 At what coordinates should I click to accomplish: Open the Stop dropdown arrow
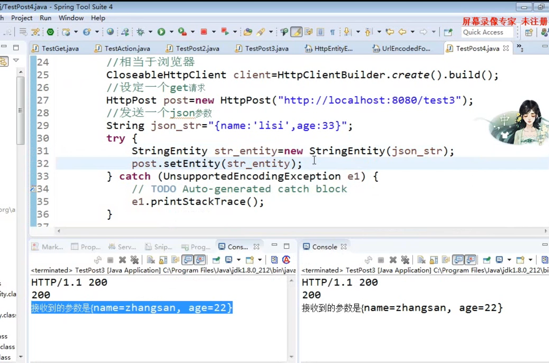coord(214,32)
